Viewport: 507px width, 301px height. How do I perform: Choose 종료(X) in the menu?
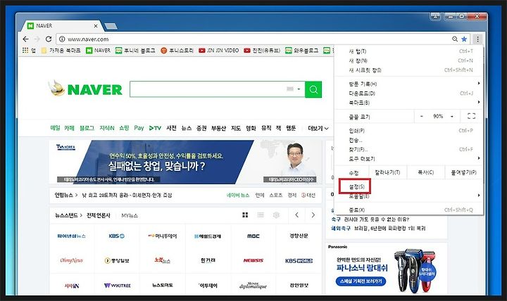408,210
